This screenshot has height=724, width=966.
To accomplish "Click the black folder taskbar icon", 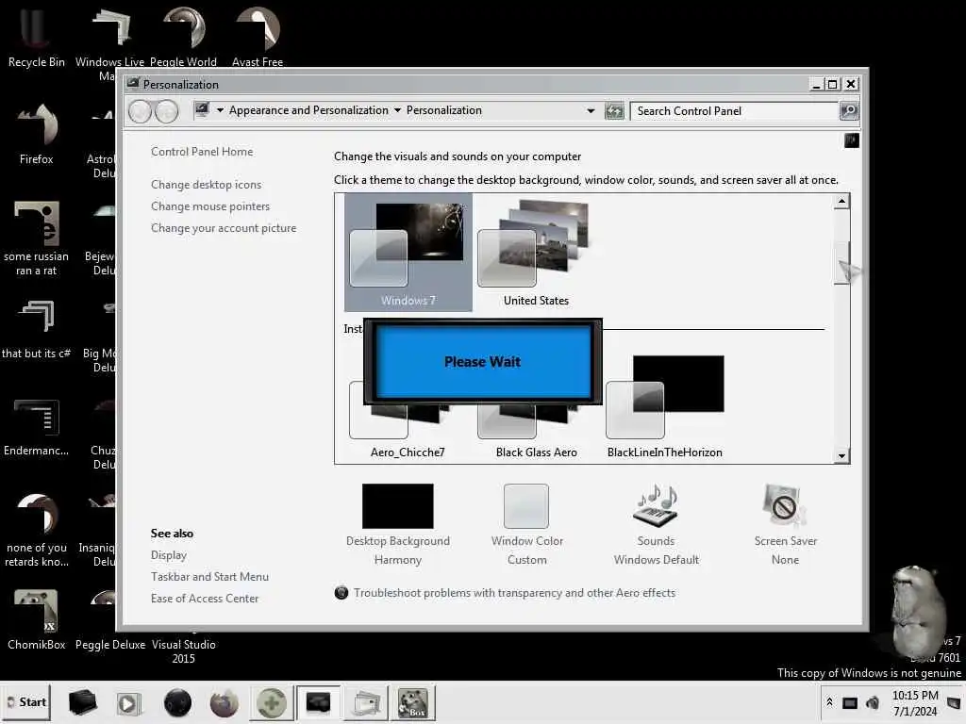I will pyautogui.click(x=82, y=702).
